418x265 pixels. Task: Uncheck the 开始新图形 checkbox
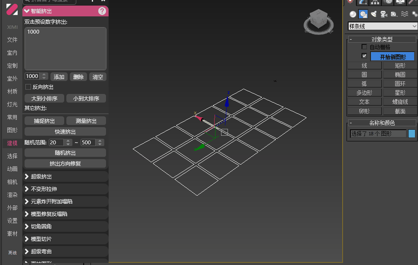[x=364, y=56]
